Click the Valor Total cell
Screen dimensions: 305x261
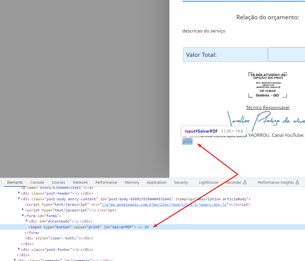[x=225, y=55]
